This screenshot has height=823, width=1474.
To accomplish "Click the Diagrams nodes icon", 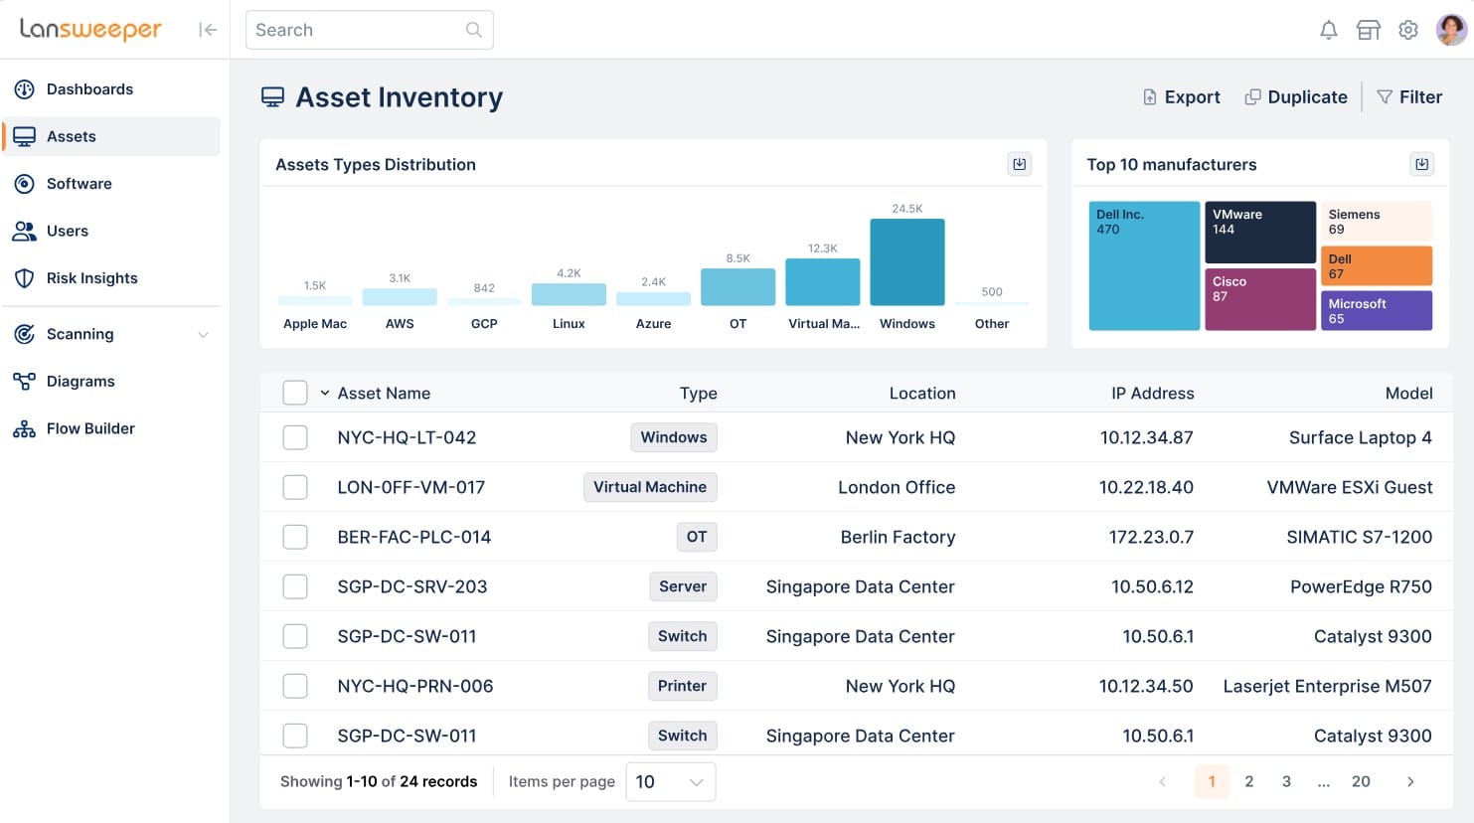I will click(x=25, y=381).
